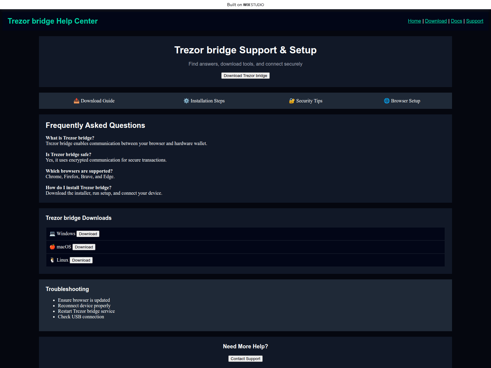
Task: Click the Trezor bridge Help Center title
Action: (53, 21)
